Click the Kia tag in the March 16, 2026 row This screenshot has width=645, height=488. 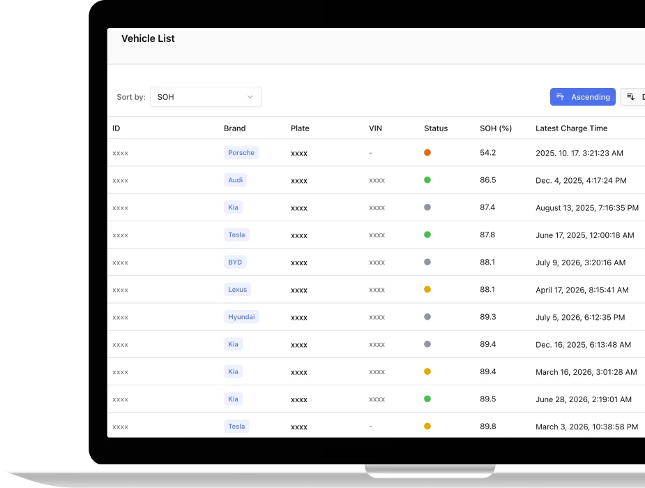233,372
